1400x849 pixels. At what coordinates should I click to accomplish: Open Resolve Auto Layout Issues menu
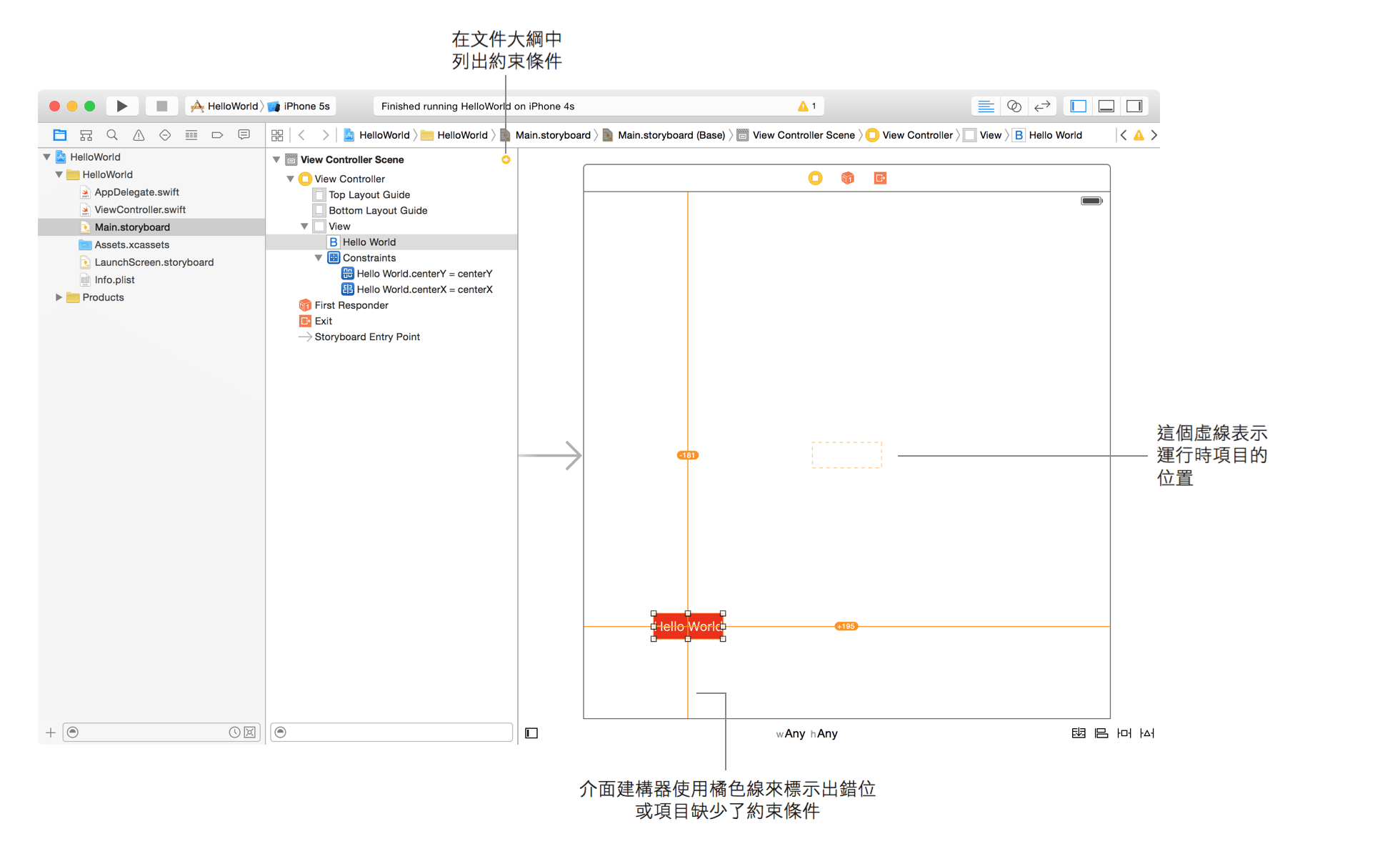click(1147, 733)
